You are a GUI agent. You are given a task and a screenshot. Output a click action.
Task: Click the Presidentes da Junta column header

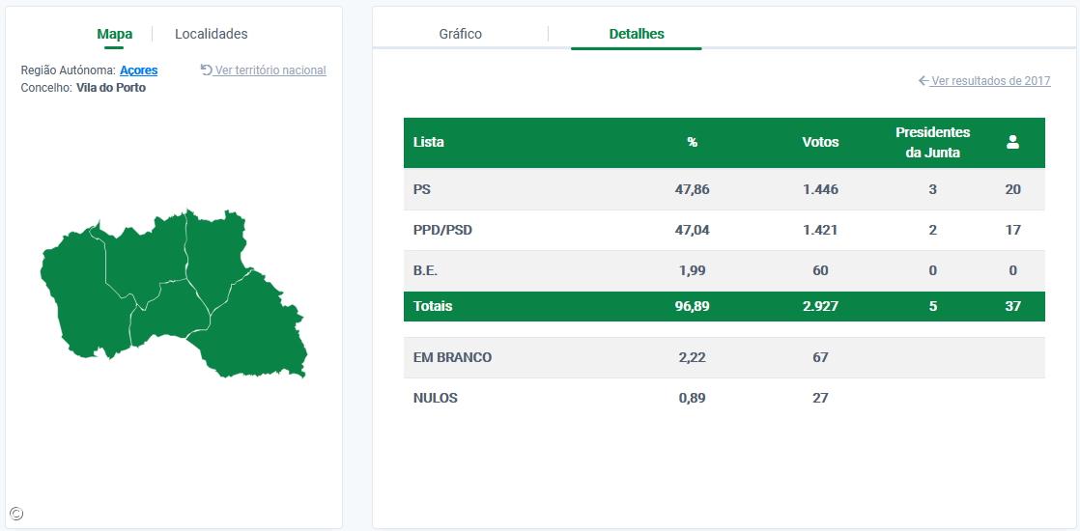932,142
